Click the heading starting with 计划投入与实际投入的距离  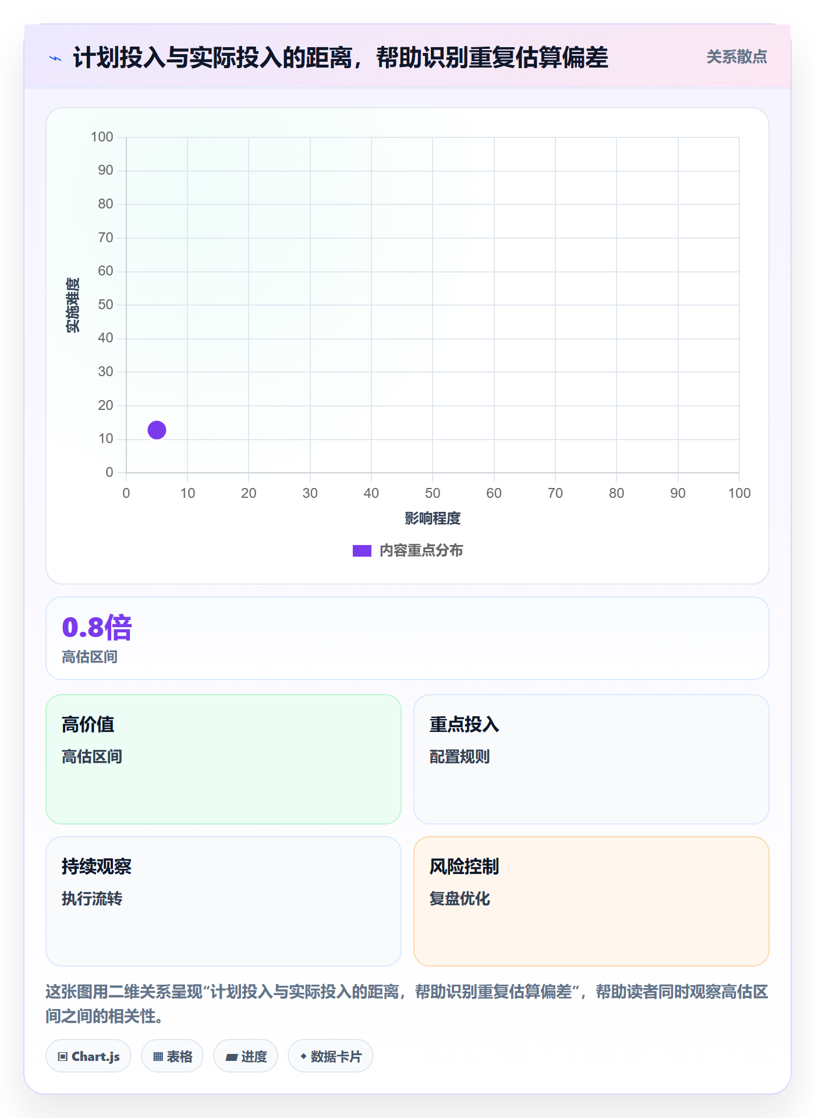click(341, 58)
